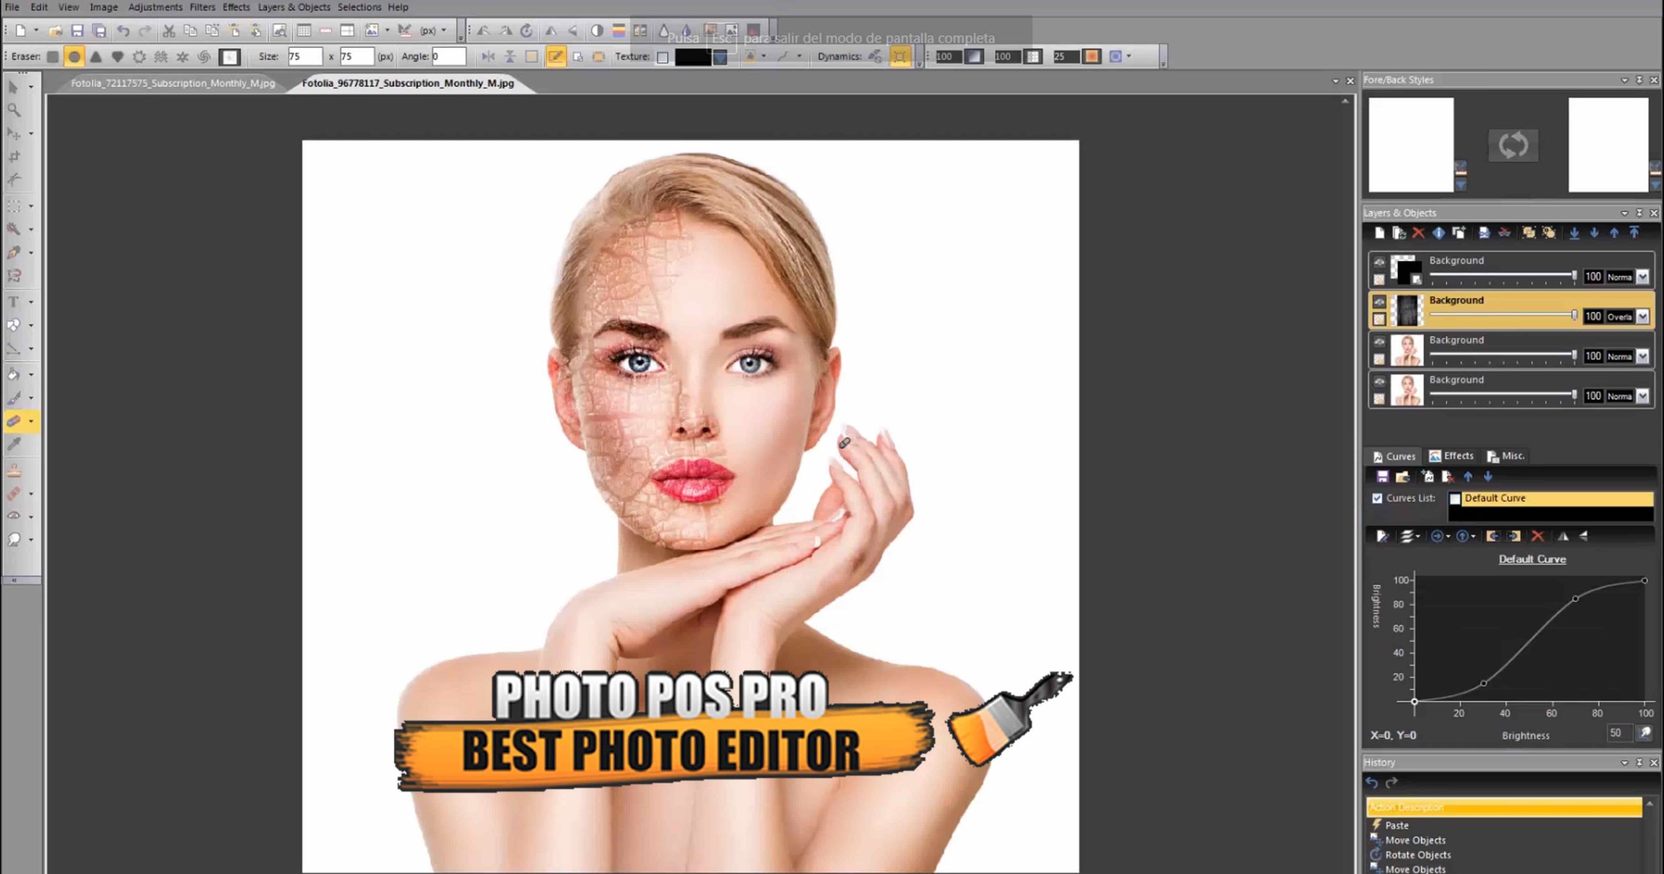Toggle the Curves List checkbox
Viewport: 1664px width, 874px height.
pos(1377,498)
